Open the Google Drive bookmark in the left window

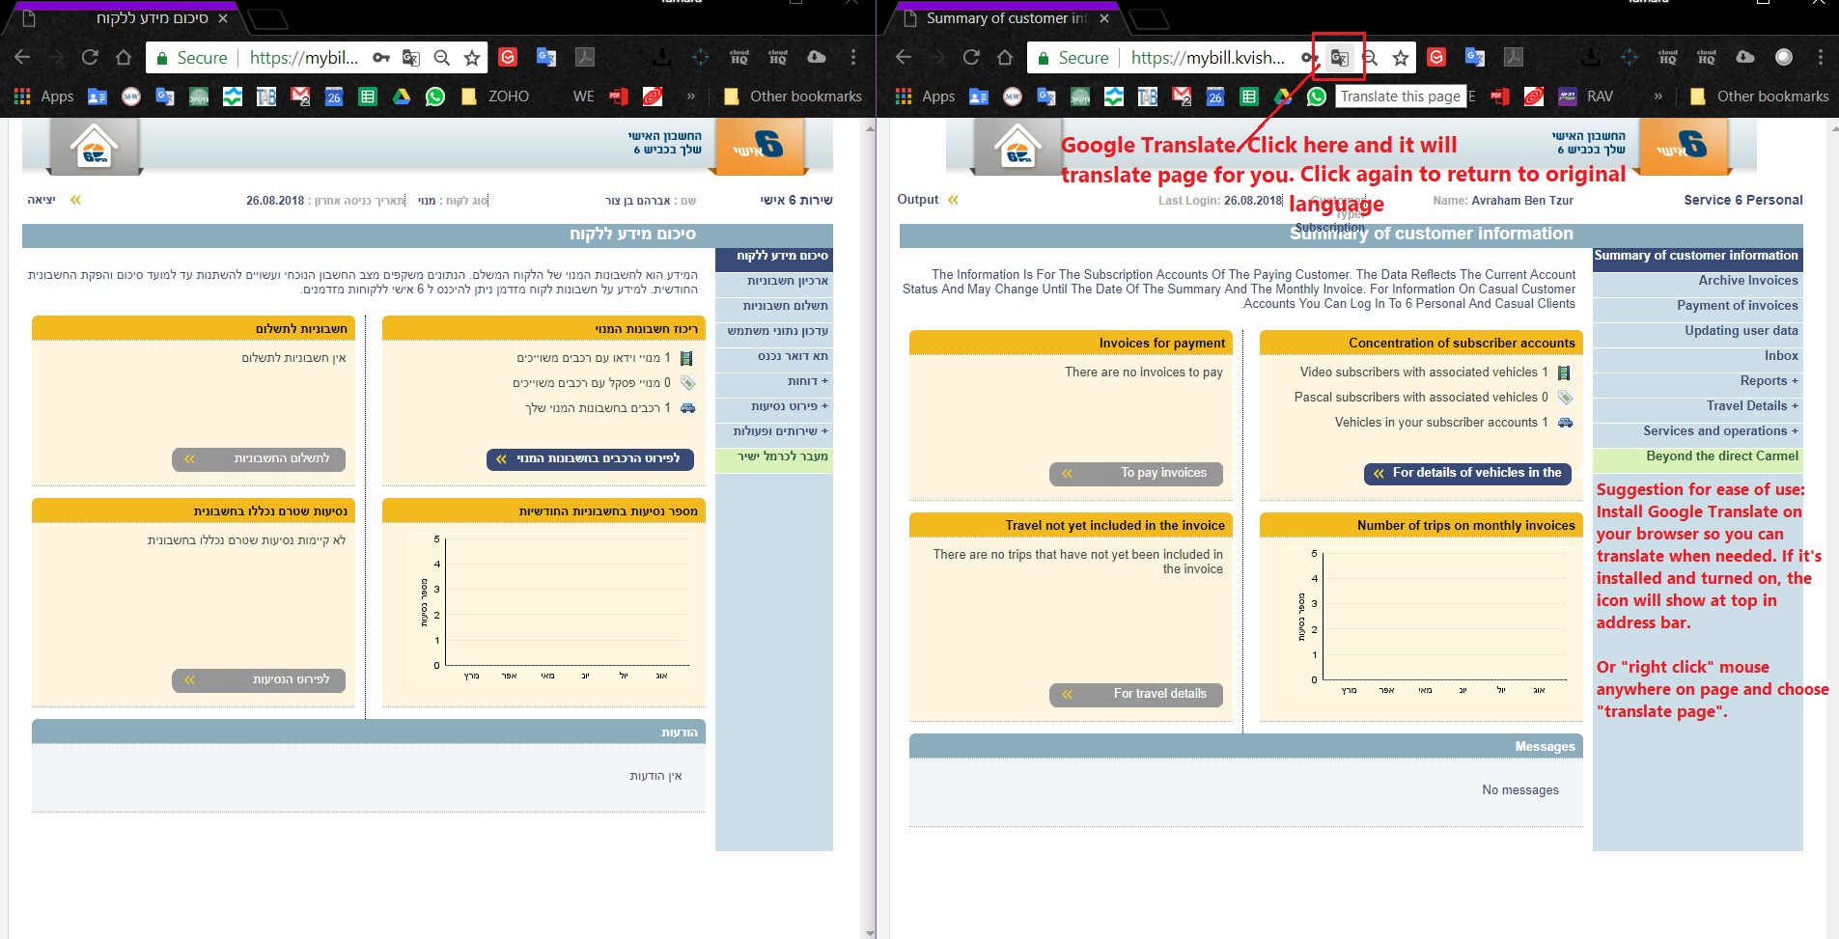(402, 97)
